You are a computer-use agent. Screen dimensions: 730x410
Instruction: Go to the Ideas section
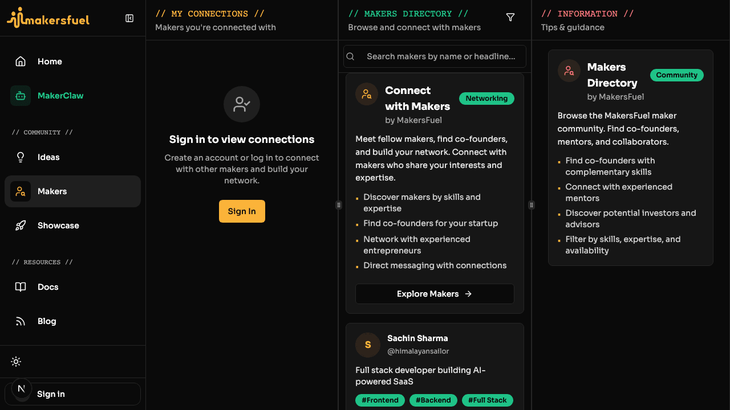pos(72,157)
